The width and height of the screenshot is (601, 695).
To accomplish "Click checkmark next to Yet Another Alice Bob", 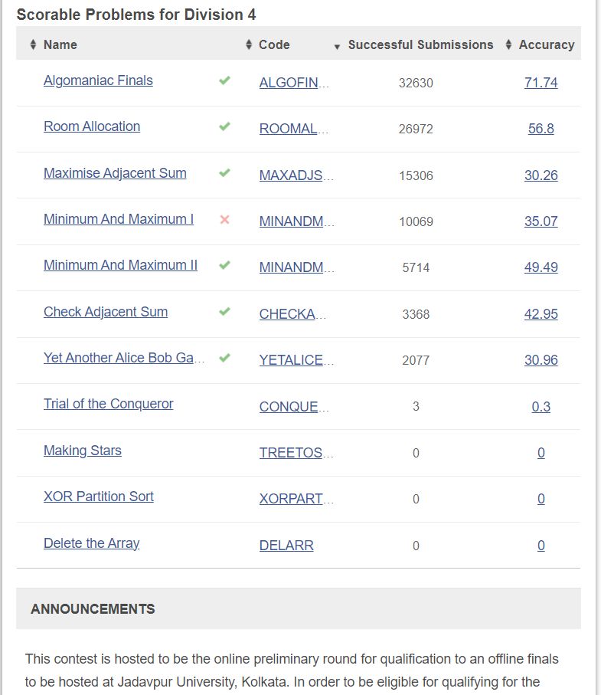I will click(x=224, y=358).
